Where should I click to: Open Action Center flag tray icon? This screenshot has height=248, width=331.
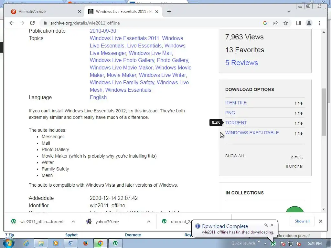click(283, 243)
